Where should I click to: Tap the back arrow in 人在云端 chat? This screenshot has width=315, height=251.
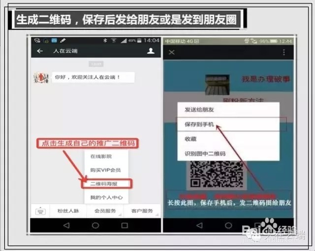tap(40, 51)
